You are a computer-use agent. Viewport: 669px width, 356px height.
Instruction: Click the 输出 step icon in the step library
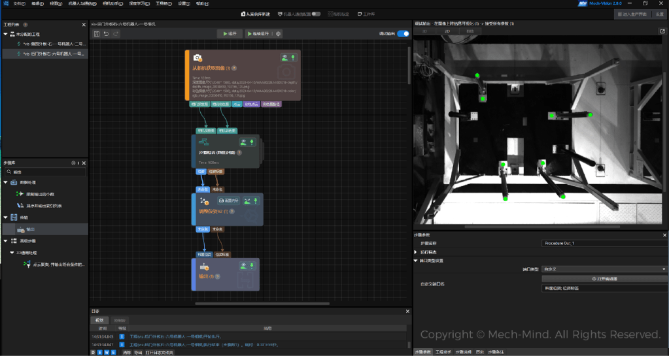pos(20,229)
